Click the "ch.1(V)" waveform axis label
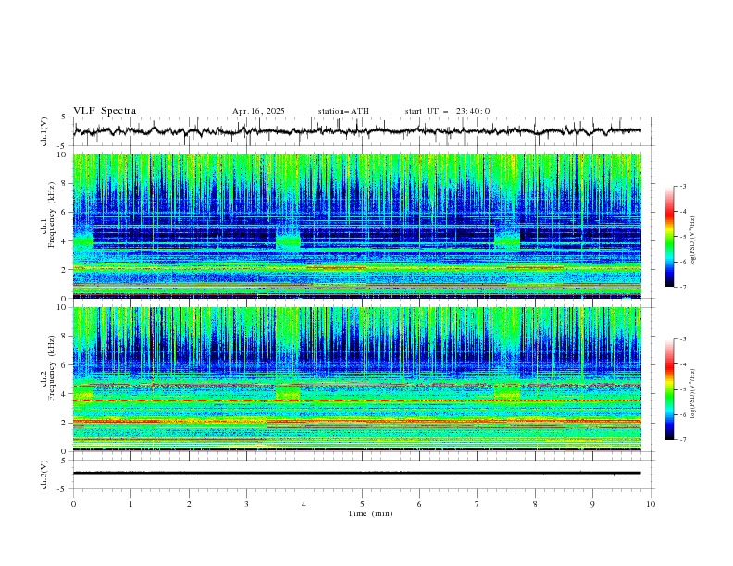 coord(44,131)
